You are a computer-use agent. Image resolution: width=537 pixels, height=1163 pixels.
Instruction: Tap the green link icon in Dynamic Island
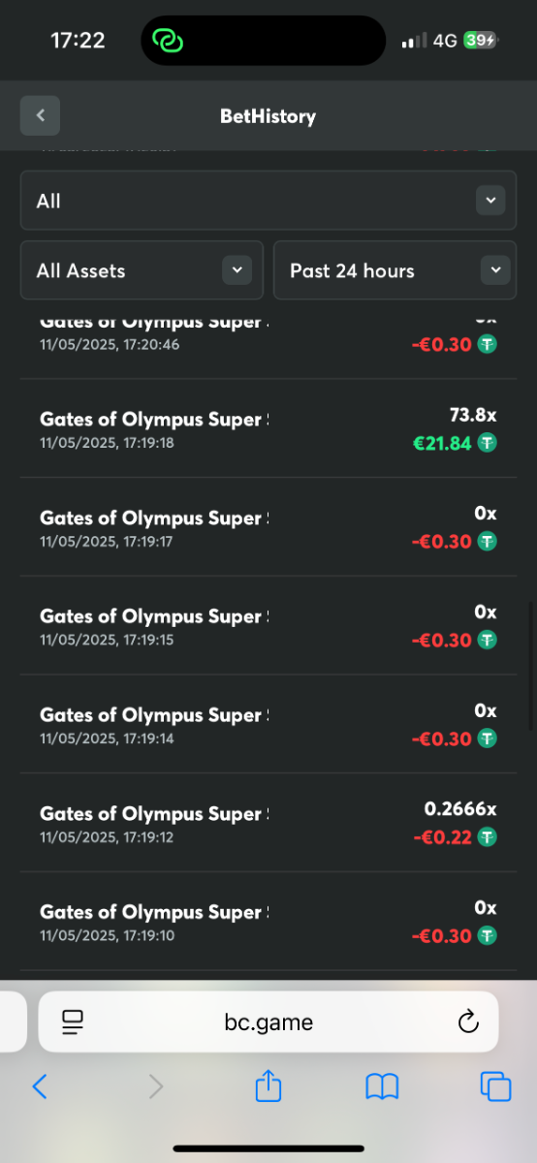pos(169,41)
